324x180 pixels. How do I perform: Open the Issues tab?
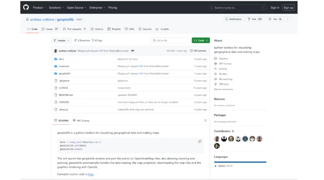click(x=50, y=29)
